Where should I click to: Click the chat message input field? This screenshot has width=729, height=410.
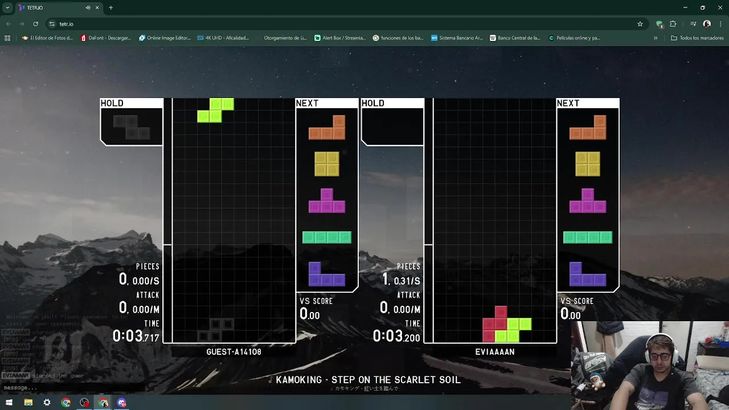[x=71, y=388]
